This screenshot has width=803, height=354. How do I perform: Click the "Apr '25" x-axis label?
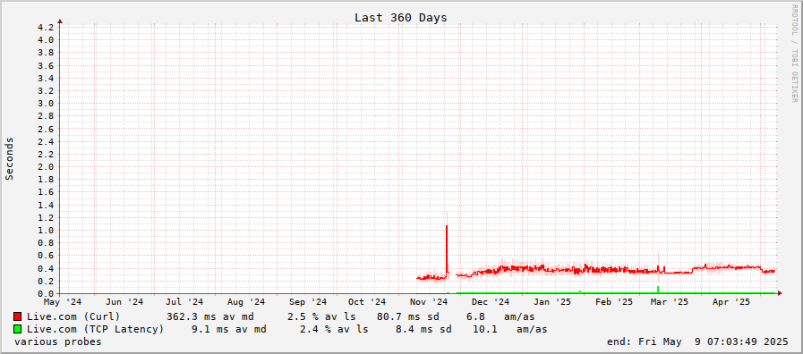(731, 302)
